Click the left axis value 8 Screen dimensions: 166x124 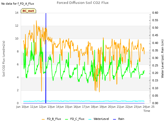pyautogui.click(x=18, y=52)
